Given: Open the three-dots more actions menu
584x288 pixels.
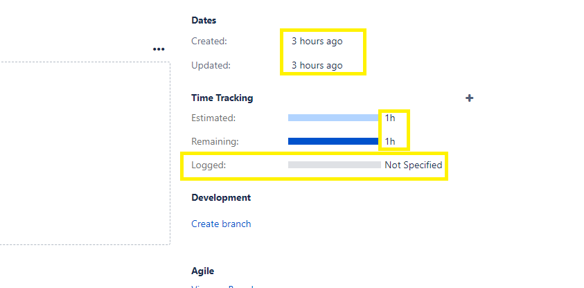Looking at the screenshot, I should (x=159, y=49).
